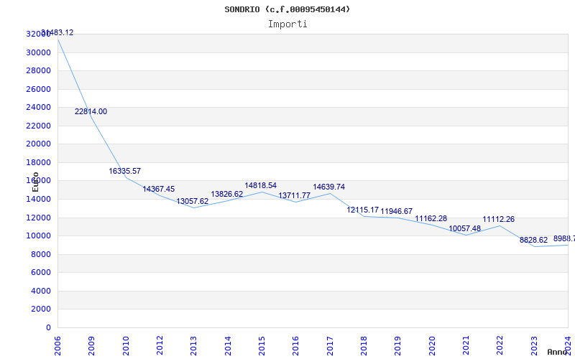Image resolution: width=575 pixels, height=359 pixels.
Task: Click the x-axis year 2019
Action: tap(398, 346)
